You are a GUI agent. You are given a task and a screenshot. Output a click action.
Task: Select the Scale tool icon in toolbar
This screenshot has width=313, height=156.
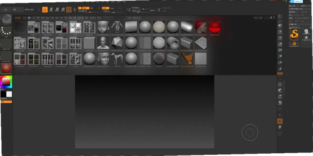pos(57,9)
